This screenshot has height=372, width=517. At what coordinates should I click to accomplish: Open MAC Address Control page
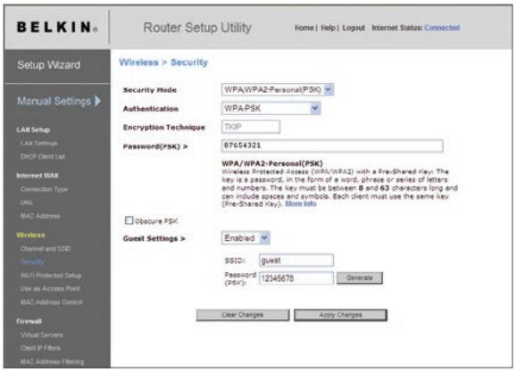point(52,302)
